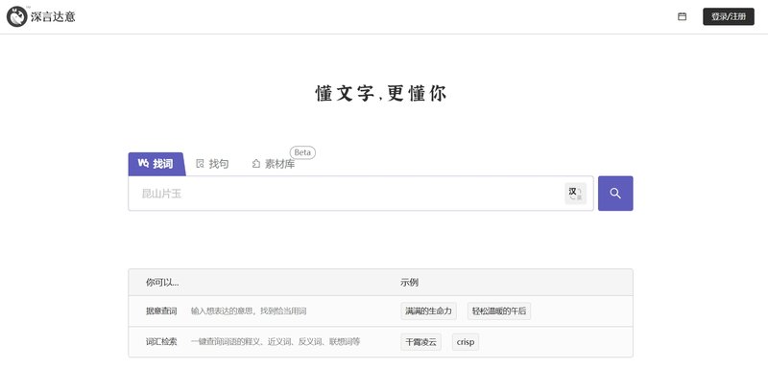Select the 干霄凌云 example chip
This screenshot has width=768, height=368.
420,342
